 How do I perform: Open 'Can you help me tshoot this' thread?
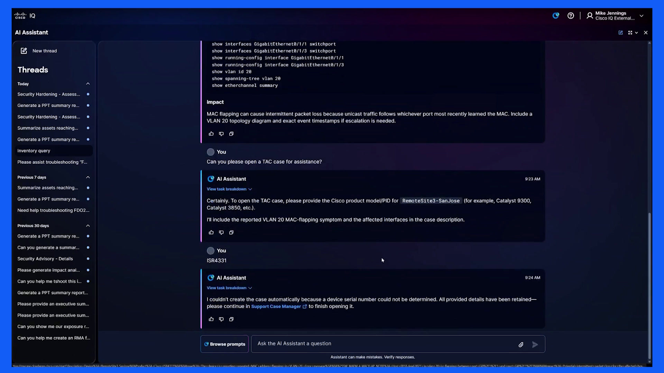pos(54,281)
